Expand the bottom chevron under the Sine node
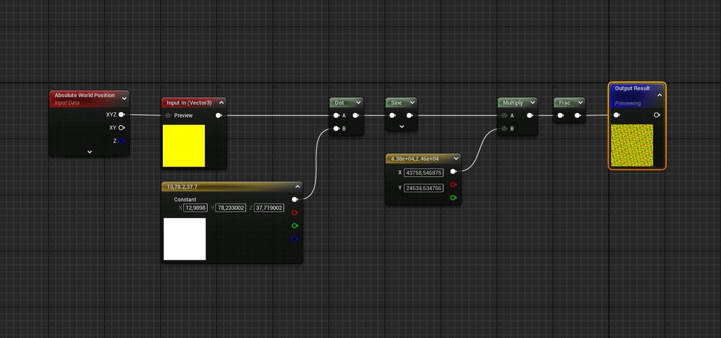This screenshot has width=721, height=338. click(x=401, y=127)
